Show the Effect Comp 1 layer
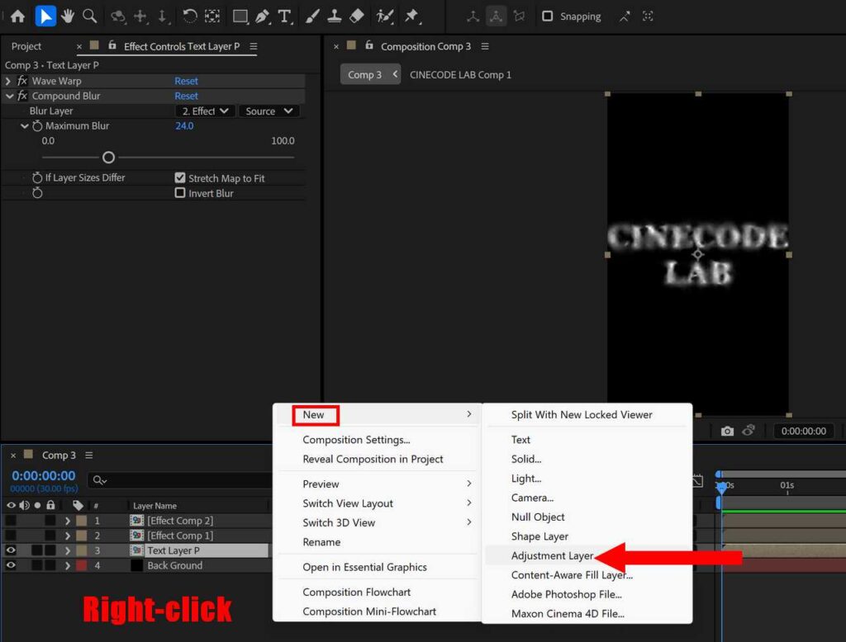The image size is (846, 642). 11,536
